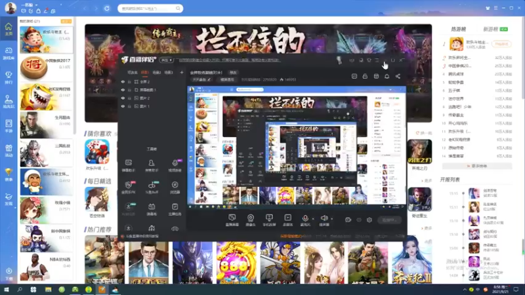Switch to the 热游榜 ranking tab
The height and width of the screenshot is (295, 525).
(458, 29)
